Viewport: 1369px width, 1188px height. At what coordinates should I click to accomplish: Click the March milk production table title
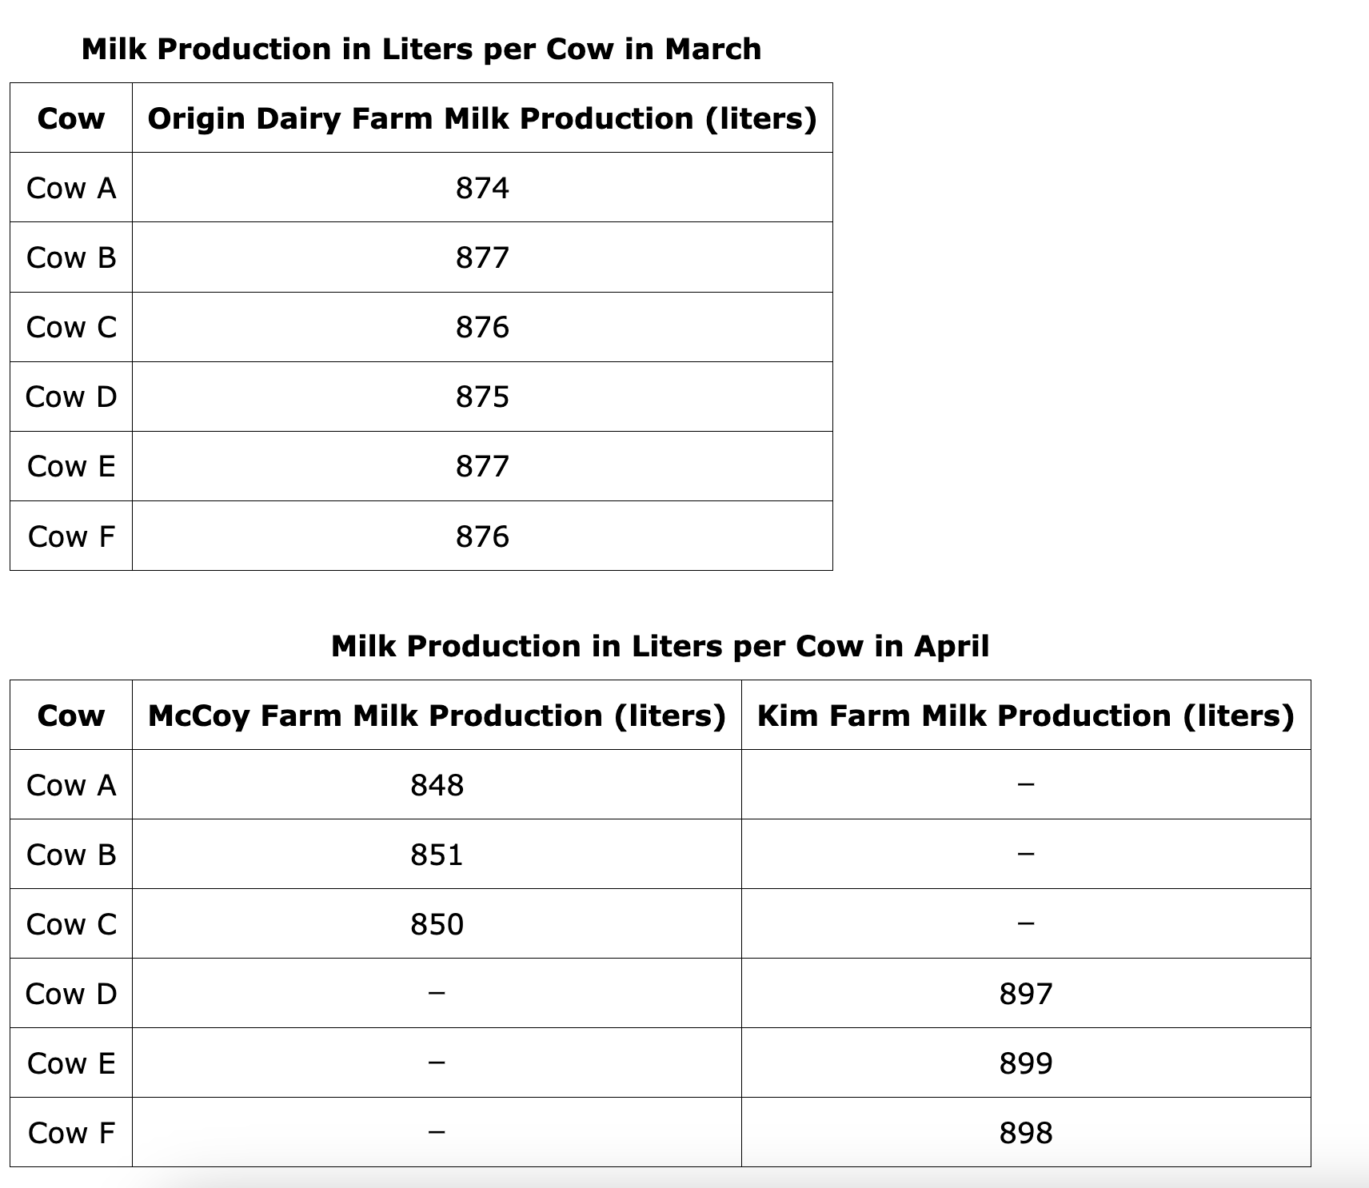pos(421,50)
